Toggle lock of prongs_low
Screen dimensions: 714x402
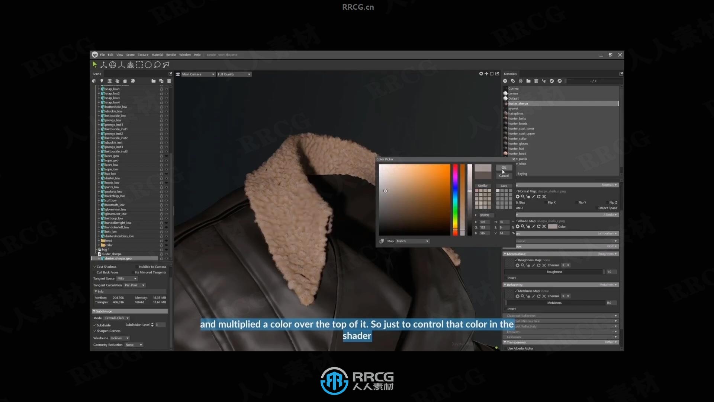point(161,120)
